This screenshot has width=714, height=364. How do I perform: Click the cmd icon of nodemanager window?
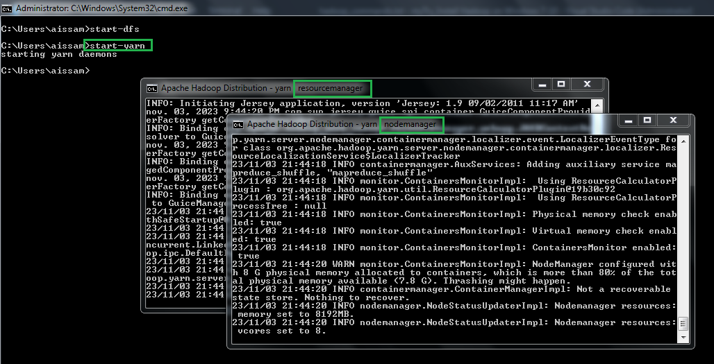click(x=238, y=124)
